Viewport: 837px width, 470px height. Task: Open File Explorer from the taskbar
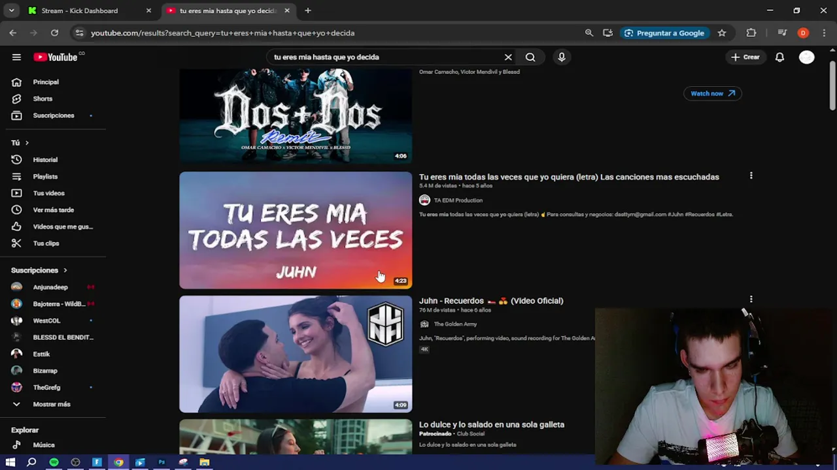pyautogui.click(x=205, y=462)
